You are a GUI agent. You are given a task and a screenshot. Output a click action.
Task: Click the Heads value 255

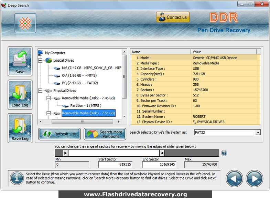point(196,85)
